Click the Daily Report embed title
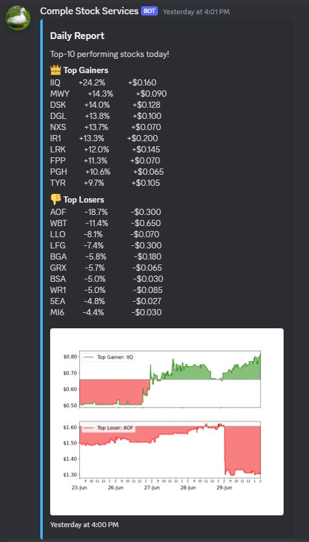The height and width of the screenshot is (542, 309). [77, 35]
